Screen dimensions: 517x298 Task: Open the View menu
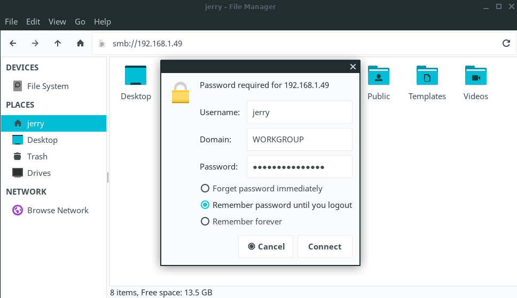pos(57,22)
